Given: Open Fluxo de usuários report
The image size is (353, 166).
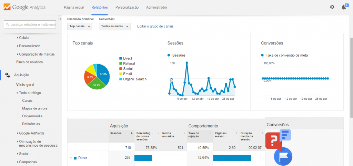Looking at the screenshot, I should point(30,62).
